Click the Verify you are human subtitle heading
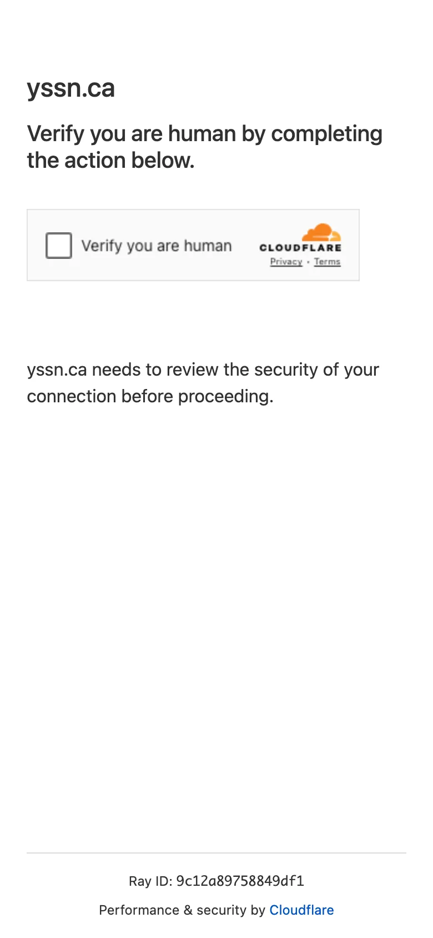 pyautogui.click(x=204, y=146)
